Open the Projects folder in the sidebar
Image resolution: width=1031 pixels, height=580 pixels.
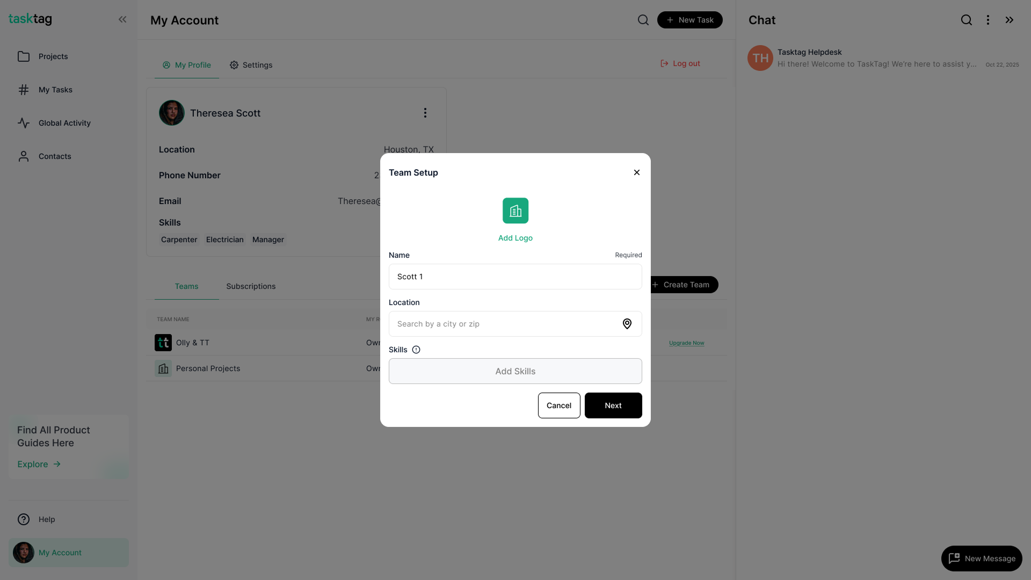[53, 56]
